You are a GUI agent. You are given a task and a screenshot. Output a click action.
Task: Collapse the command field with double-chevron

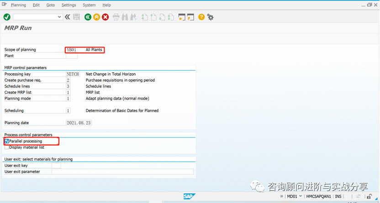coord(68,17)
